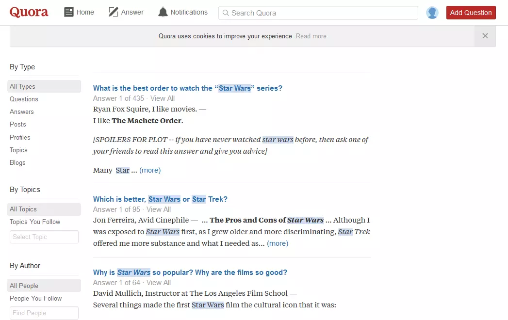
Task: Open Why is Star Wars so popular question
Action: point(190,272)
